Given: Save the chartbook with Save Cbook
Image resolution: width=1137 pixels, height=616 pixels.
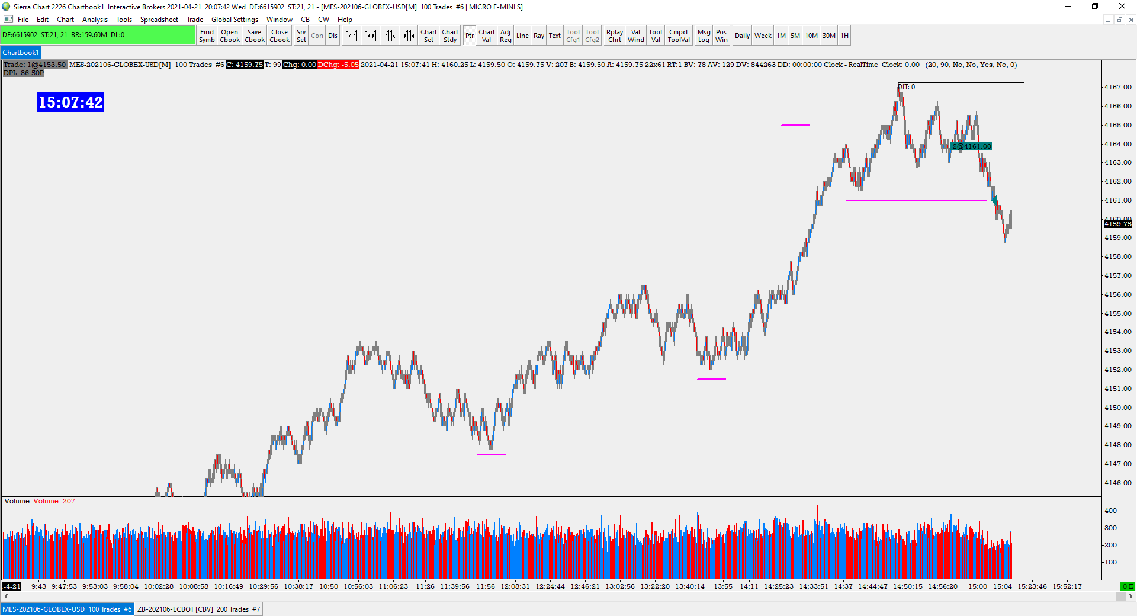Looking at the screenshot, I should coord(255,36).
